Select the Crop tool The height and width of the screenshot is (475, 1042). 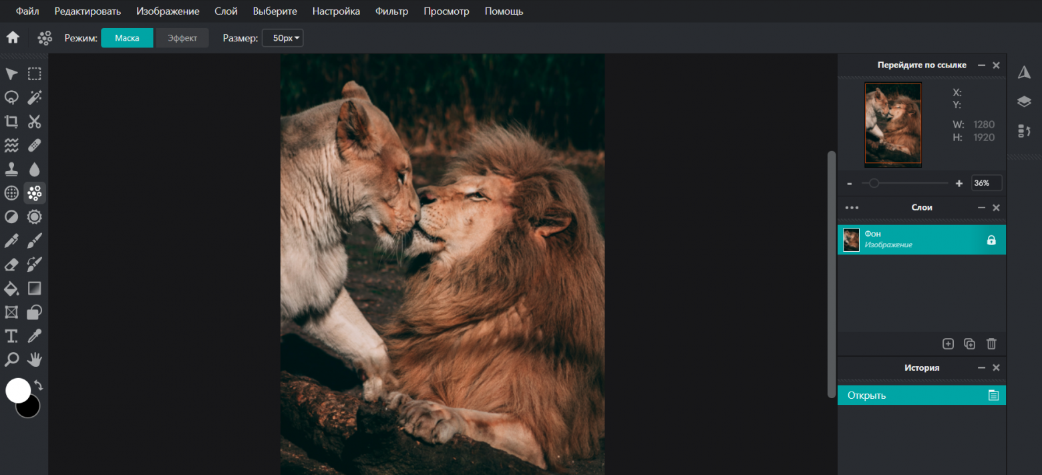[x=11, y=122]
